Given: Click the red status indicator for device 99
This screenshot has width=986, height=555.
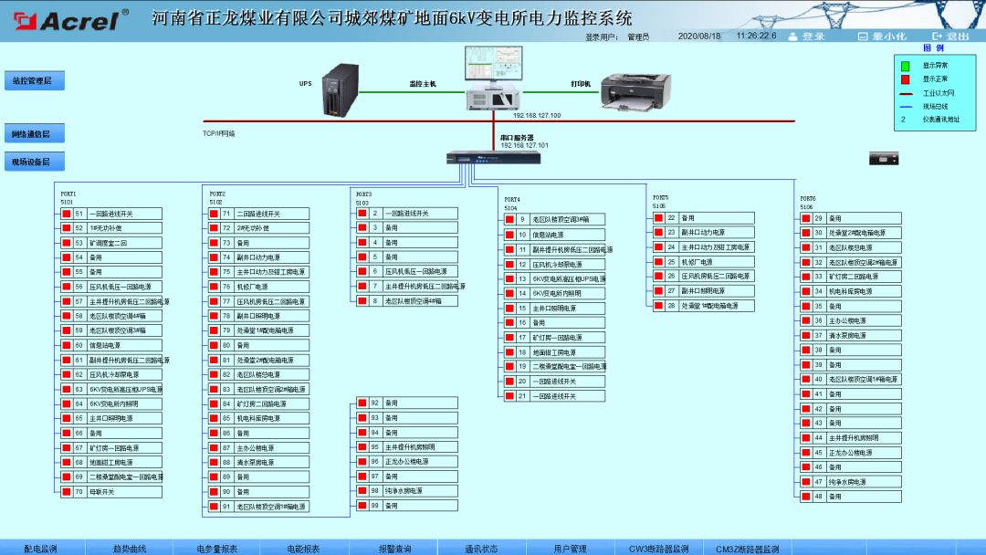Looking at the screenshot, I should pyautogui.click(x=362, y=506).
